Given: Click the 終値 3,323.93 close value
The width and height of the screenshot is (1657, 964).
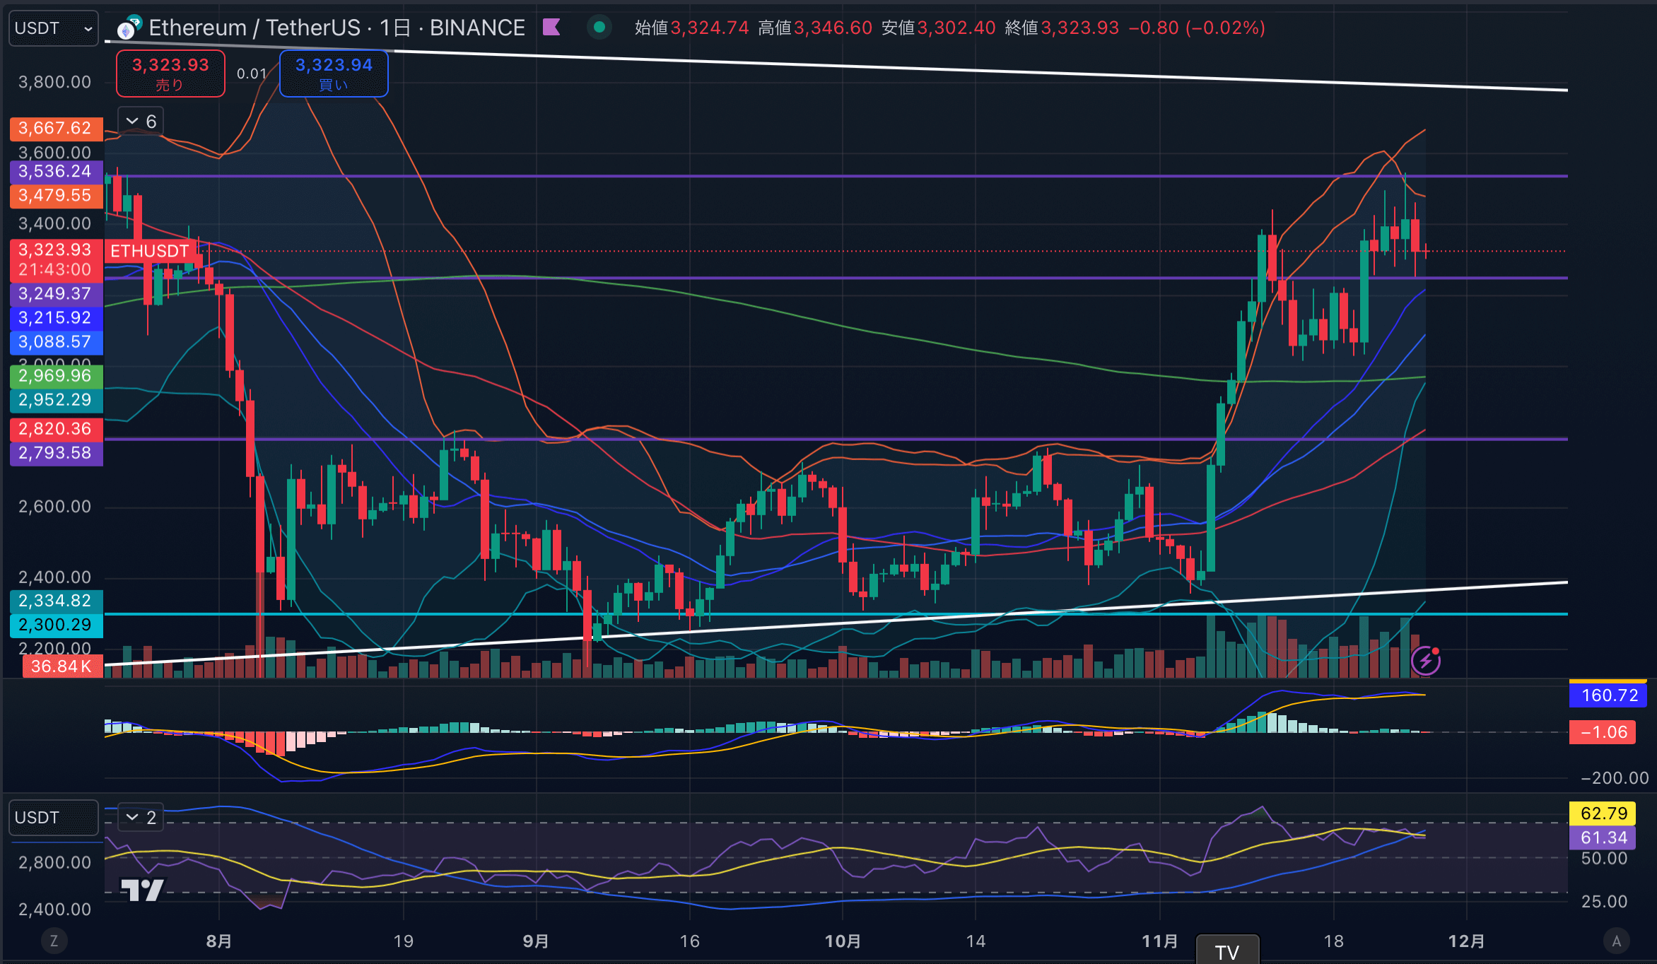Looking at the screenshot, I should point(1062,28).
